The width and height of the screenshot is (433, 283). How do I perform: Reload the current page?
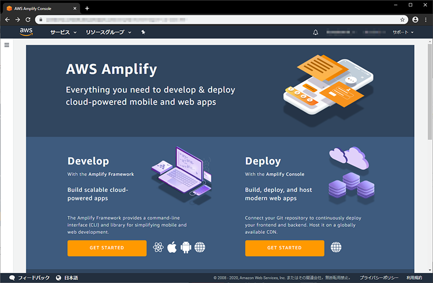click(28, 19)
